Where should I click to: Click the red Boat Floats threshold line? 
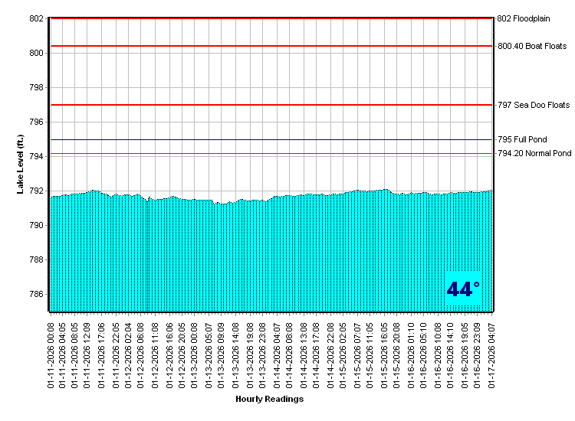click(268, 46)
